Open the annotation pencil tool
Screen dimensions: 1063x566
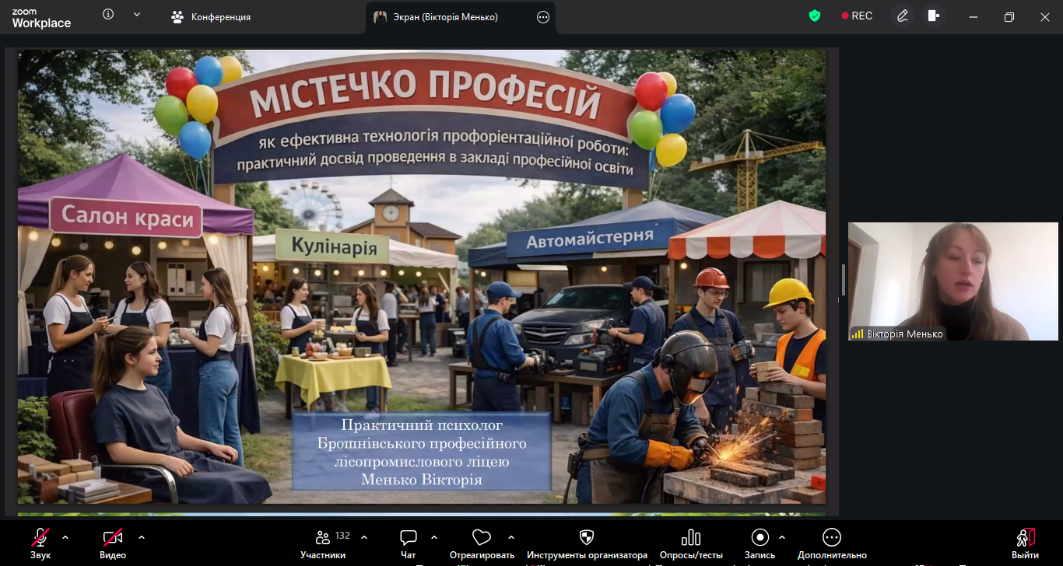click(902, 16)
